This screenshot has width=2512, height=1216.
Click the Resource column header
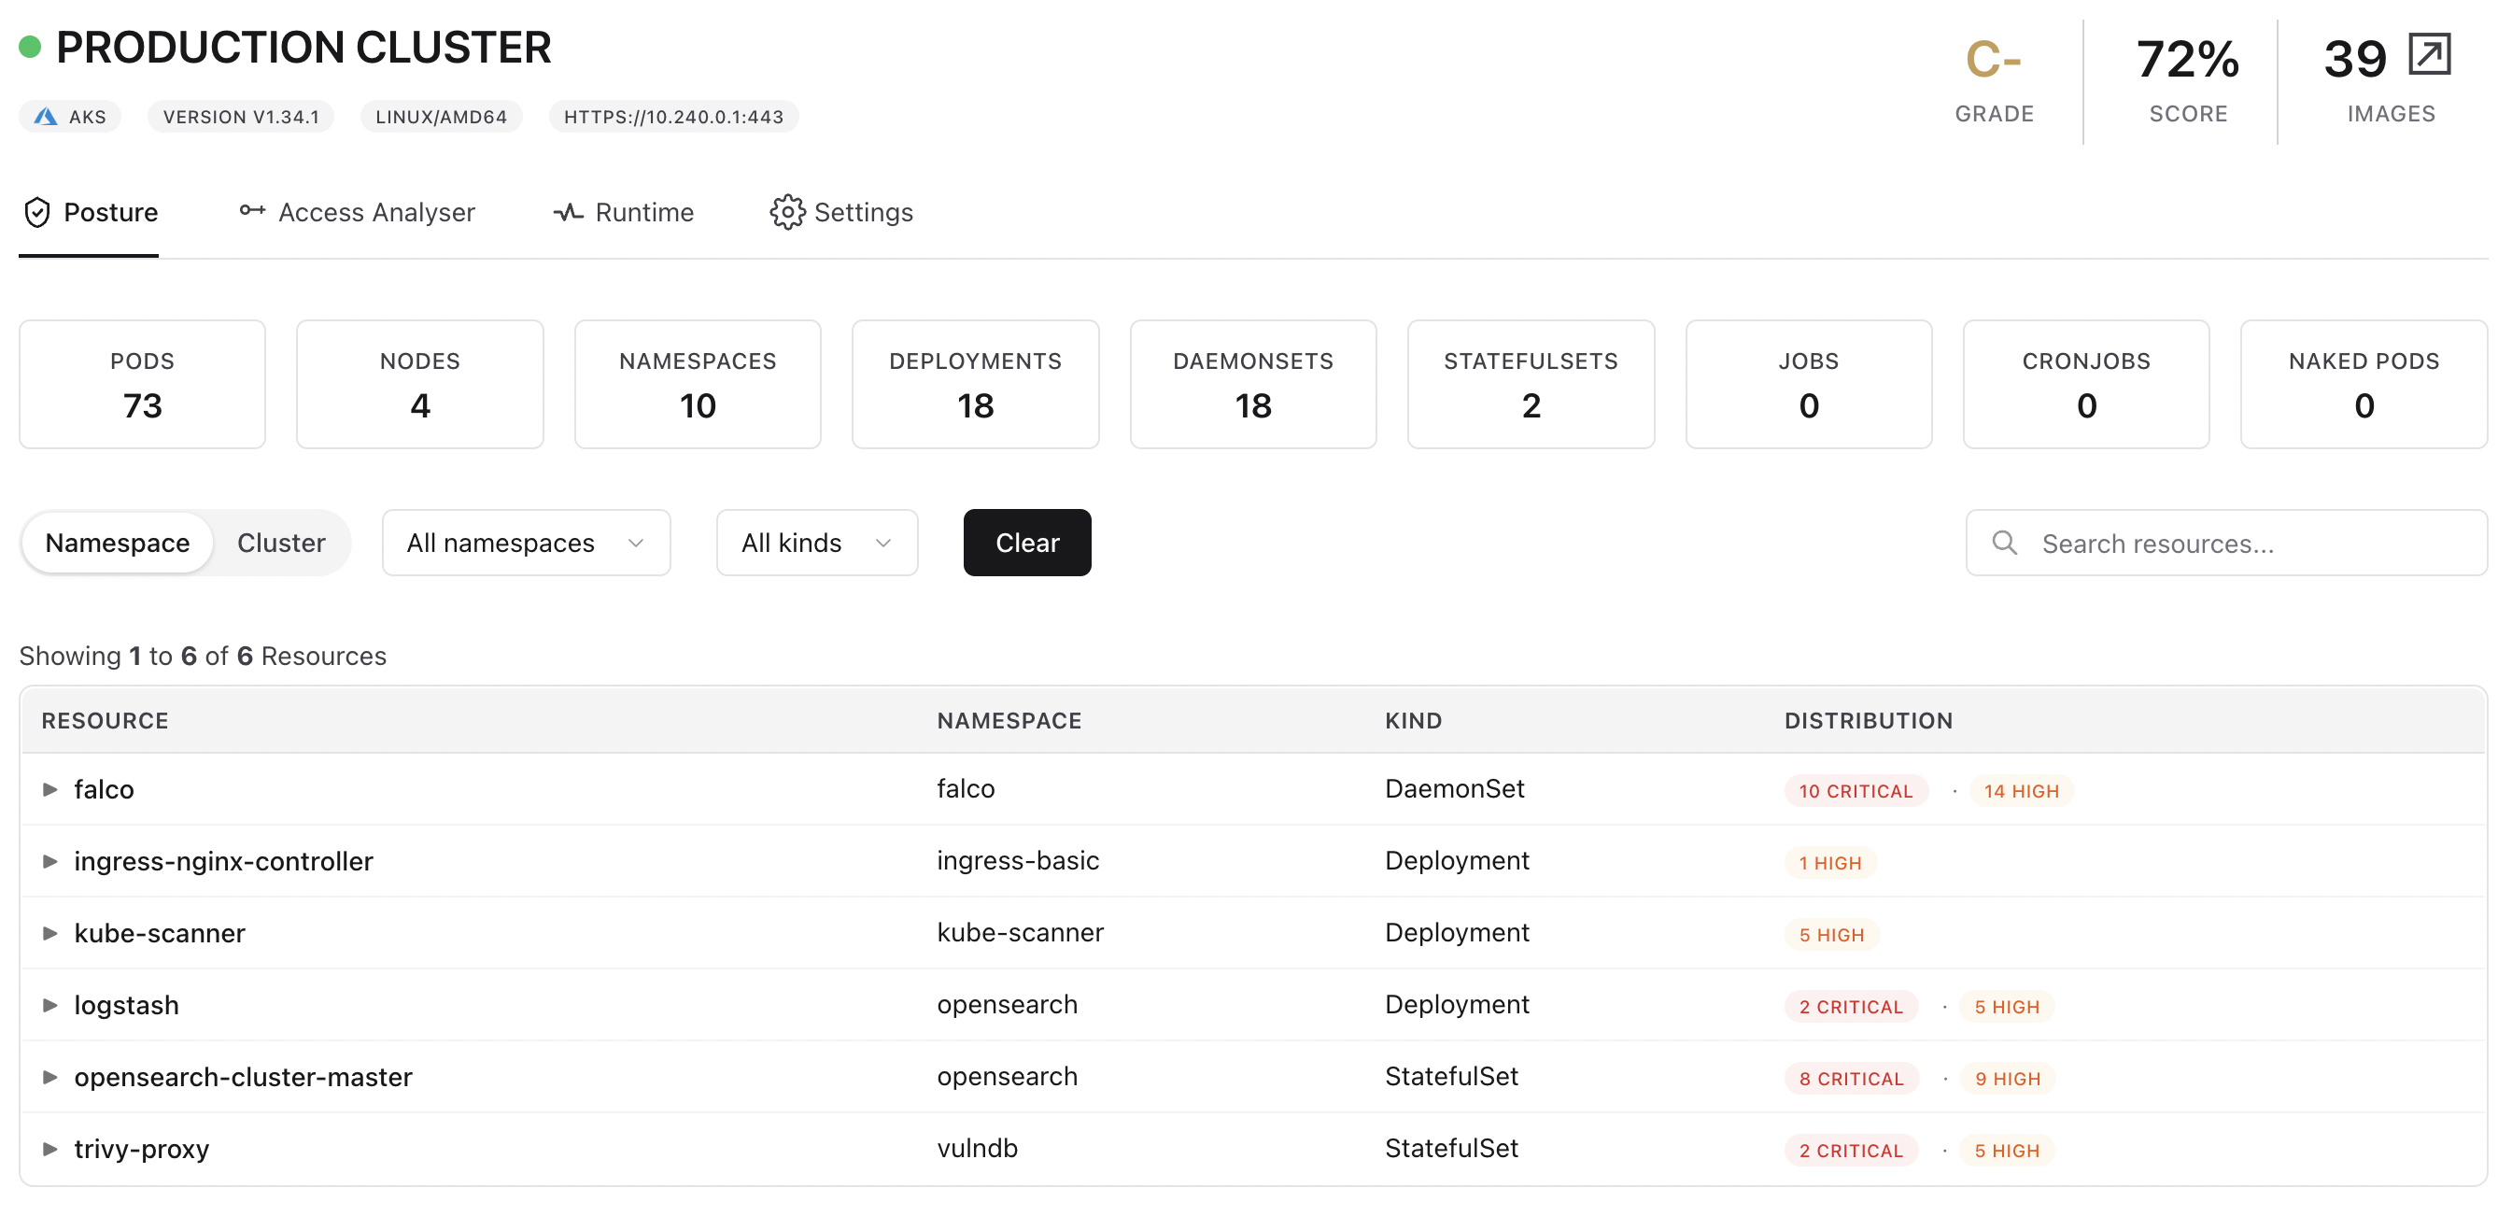[105, 722]
